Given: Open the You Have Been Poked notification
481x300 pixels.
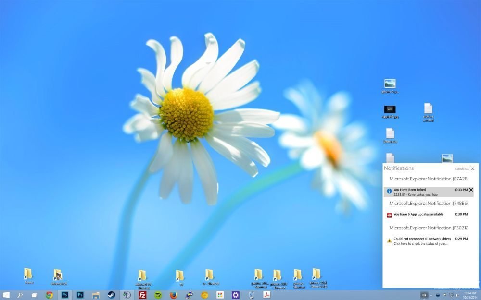Looking at the screenshot, I should 429,192.
